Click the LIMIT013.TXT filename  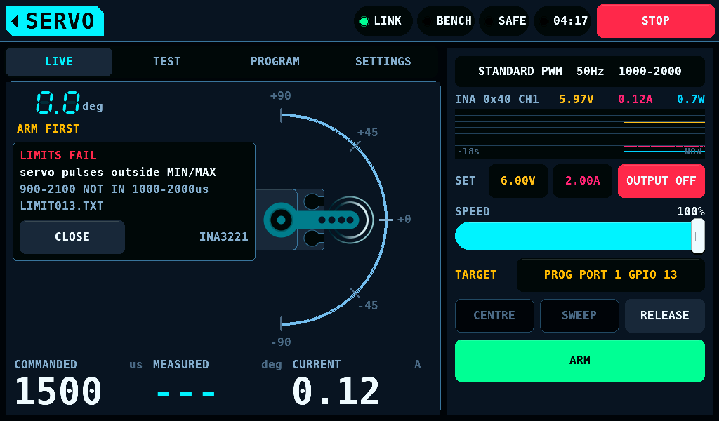(x=62, y=206)
